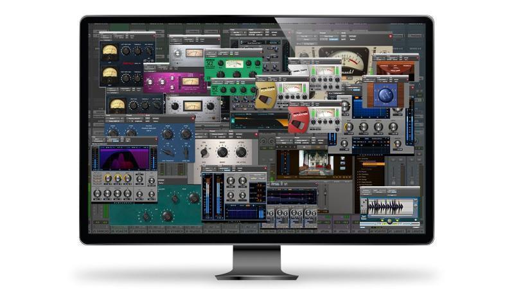Click the lower VU meter in the navy dual-meter plugin

coord(109,74)
